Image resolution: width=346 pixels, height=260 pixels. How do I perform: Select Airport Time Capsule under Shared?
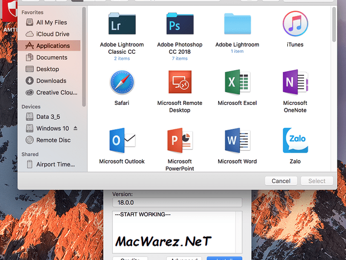[49, 164]
